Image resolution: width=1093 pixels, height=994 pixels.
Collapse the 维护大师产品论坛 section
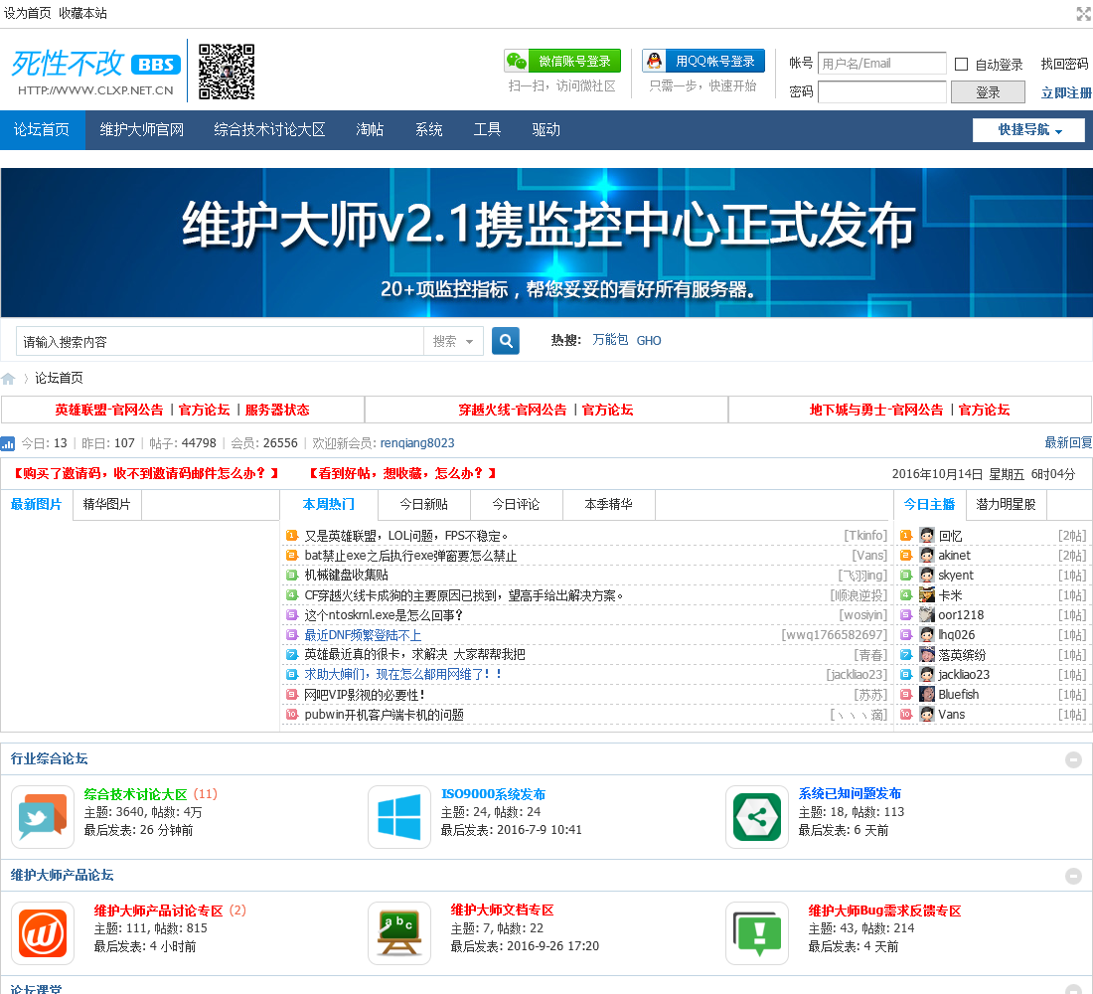pyautogui.click(x=1073, y=876)
